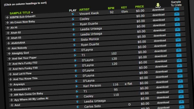The height and width of the screenshot is (109, 194).
Task: Add 92BPM-Sub-Urban01 to crate
Action: [x=177, y=9]
